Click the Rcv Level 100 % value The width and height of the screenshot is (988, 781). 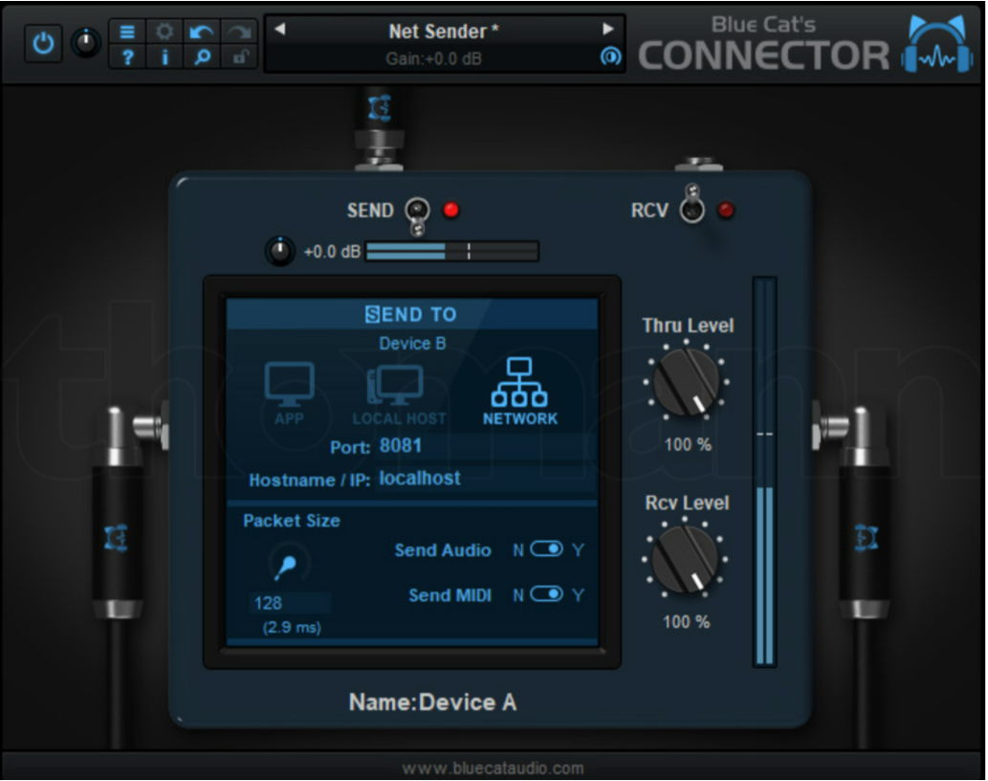pyautogui.click(x=686, y=621)
